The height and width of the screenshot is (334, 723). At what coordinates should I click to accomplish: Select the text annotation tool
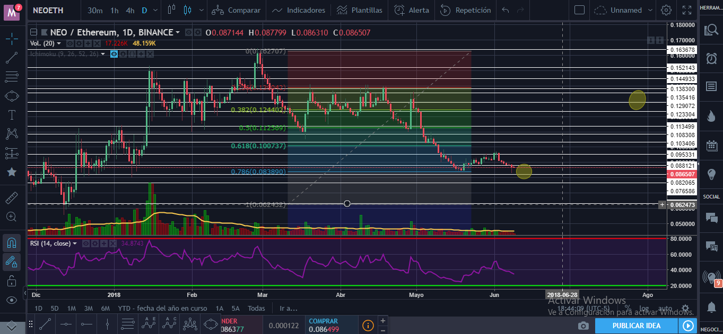pos(12,115)
